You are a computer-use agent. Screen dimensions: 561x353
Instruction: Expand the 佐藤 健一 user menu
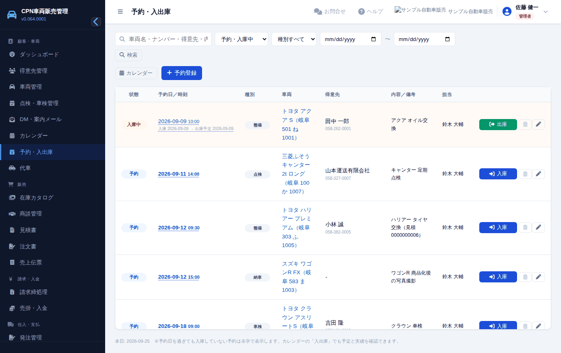point(525,11)
